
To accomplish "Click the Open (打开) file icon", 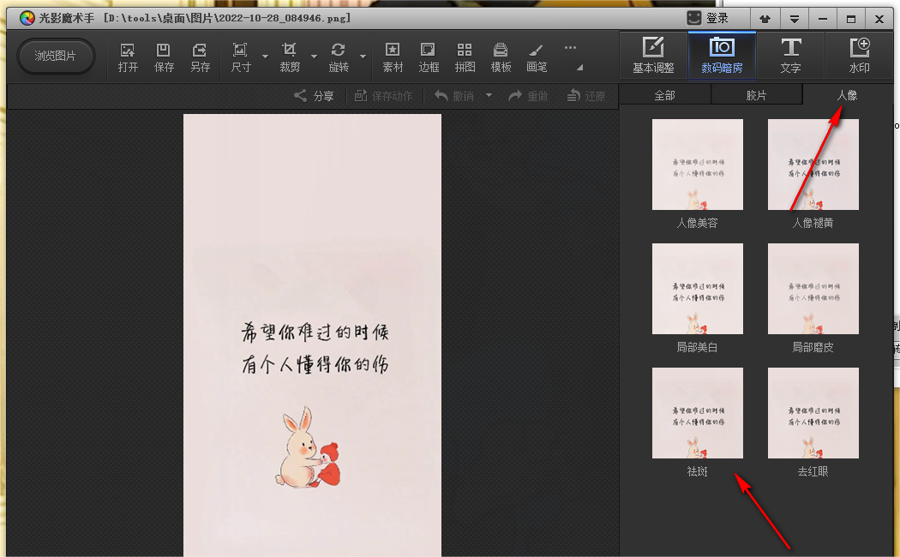I will pos(128,57).
